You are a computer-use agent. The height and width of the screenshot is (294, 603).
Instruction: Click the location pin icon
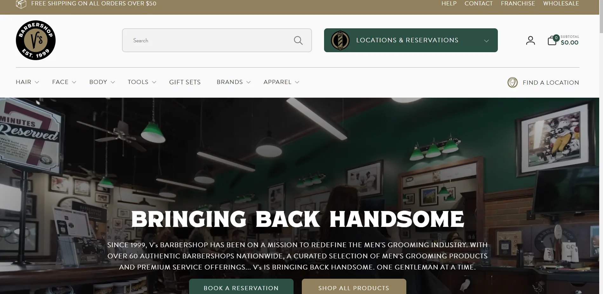pos(512,82)
